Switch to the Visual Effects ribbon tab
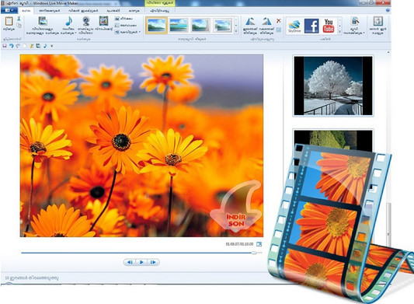Viewport: 414px width, 304px height. (x=83, y=11)
